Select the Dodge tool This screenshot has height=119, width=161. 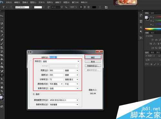pos(2,67)
